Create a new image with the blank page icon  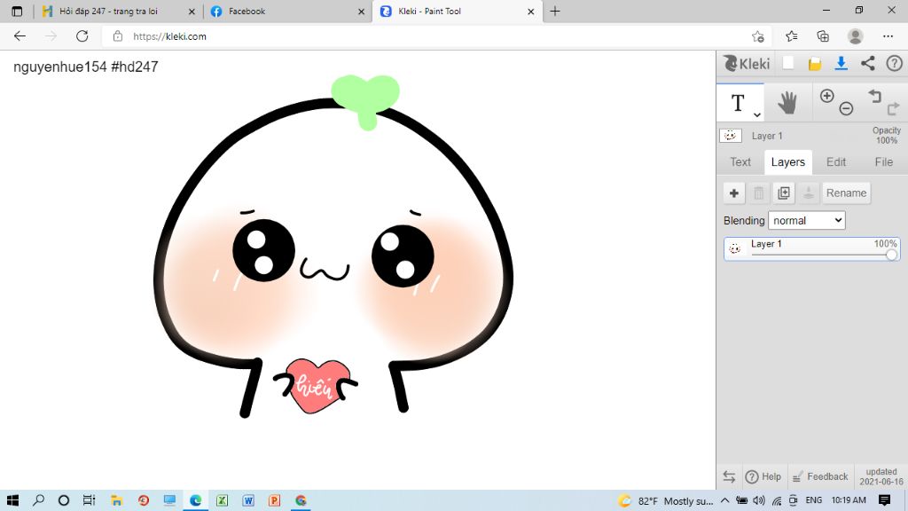coord(787,64)
